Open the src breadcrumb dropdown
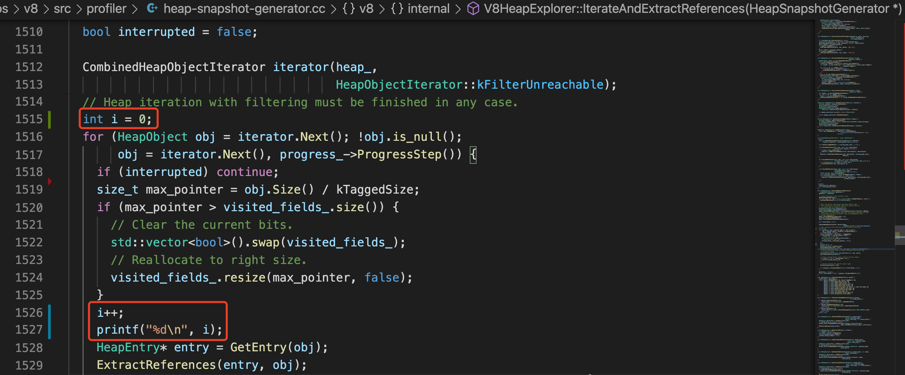 pos(62,8)
